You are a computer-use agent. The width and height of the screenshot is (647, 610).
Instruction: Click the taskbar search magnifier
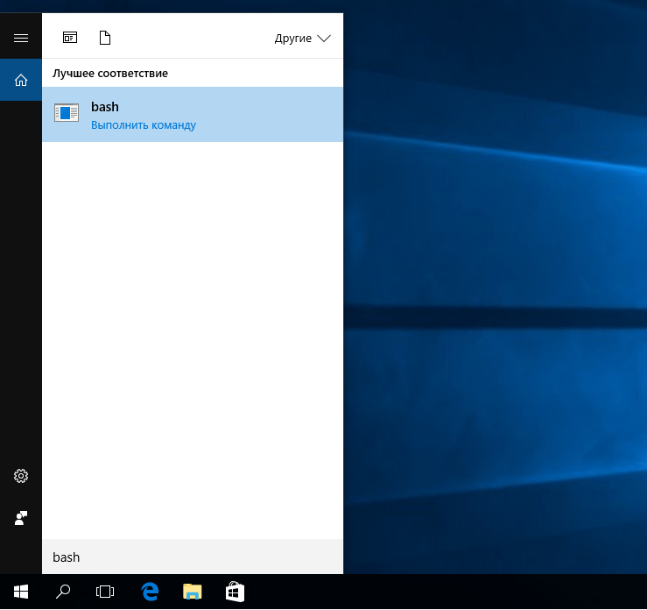(63, 592)
